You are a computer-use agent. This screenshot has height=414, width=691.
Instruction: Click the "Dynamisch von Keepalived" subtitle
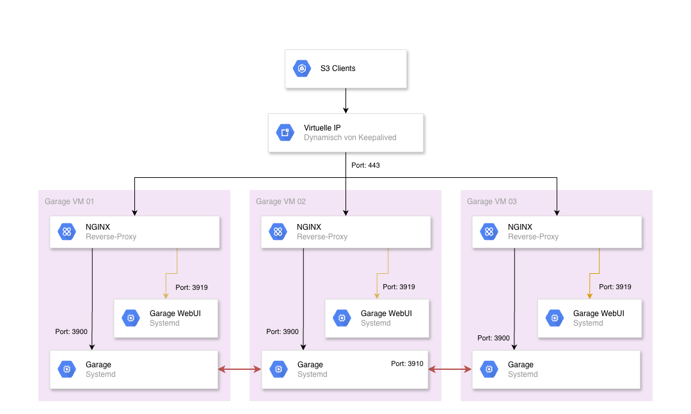pos(350,138)
